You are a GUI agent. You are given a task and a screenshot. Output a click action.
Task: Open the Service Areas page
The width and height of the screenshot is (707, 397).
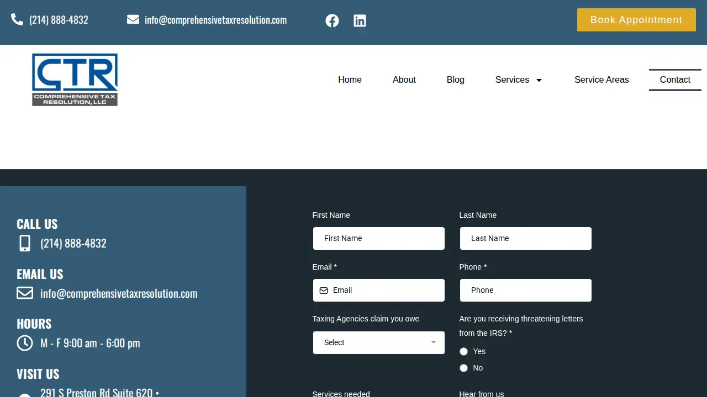[x=602, y=80]
